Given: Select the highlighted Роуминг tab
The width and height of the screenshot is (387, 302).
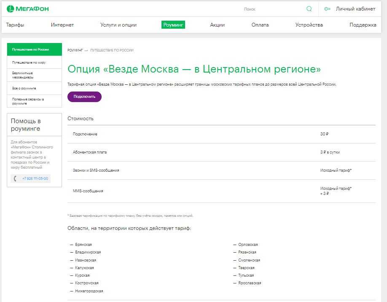Looking at the screenshot, I should coord(173,25).
